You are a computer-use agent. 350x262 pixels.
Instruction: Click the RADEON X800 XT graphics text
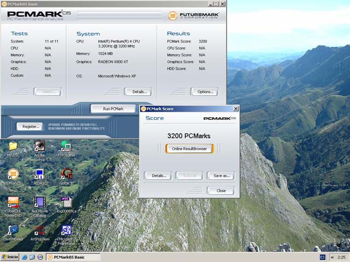[x=113, y=62]
